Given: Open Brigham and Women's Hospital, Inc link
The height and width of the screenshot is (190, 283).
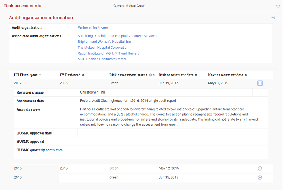Looking at the screenshot, I should pos(104,42).
